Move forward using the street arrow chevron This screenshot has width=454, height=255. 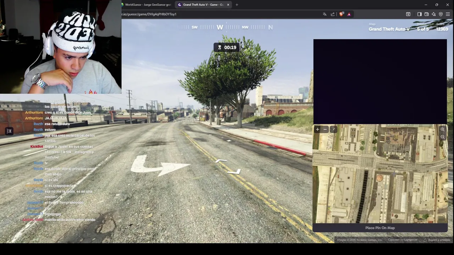click(221, 161)
